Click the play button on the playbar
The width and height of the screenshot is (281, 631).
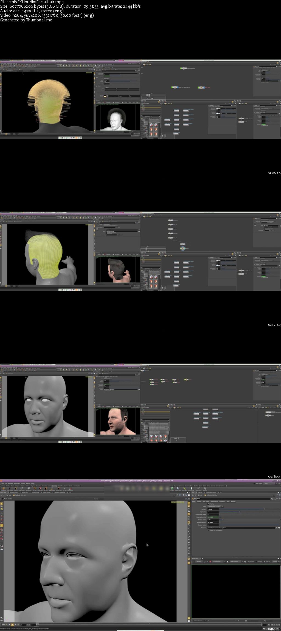click(x=15, y=625)
